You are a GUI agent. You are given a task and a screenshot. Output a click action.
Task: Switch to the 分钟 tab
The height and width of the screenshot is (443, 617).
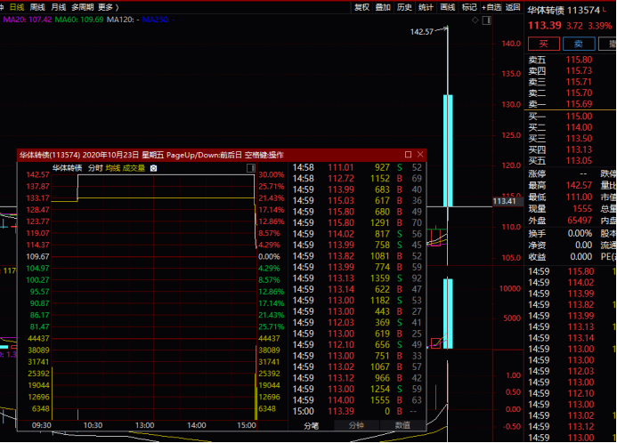[356, 425]
